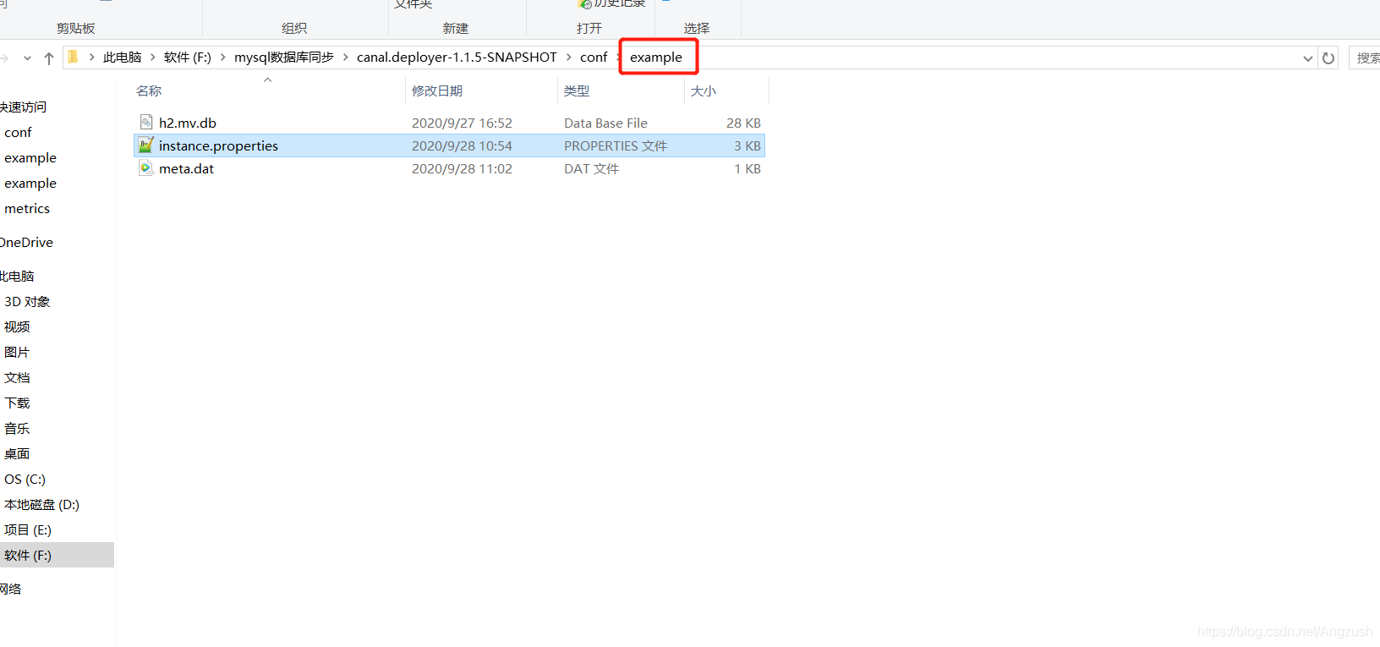This screenshot has height=647, width=1380.
Task: Sort by 修改日期 column header
Action: coord(437,90)
